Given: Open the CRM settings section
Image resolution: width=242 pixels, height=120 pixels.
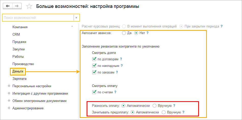Looking at the screenshot, I should click(16, 34).
